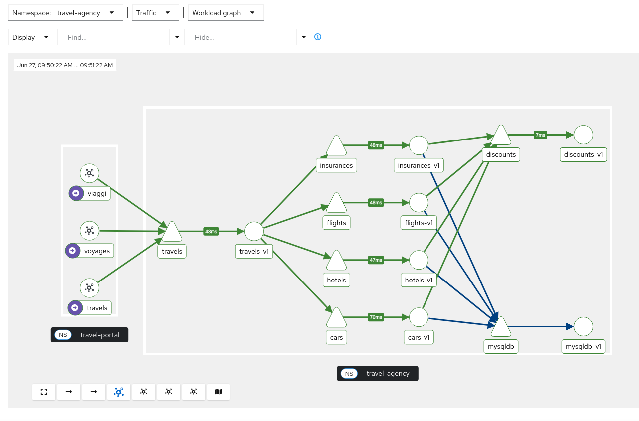Click the leftmost arrow icon in bottom toolbar
The width and height of the screenshot is (639, 421).
click(x=69, y=392)
